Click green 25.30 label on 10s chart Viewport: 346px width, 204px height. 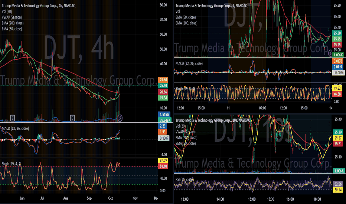pyautogui.click(x=338, y=132)
